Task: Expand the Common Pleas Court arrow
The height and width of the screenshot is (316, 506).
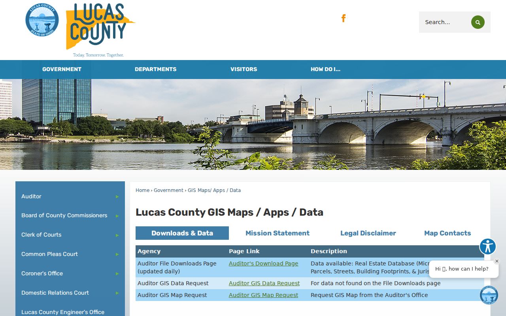Action: [117, 254]
